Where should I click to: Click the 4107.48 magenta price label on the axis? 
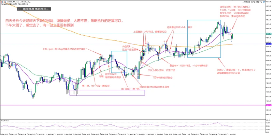(268, 105)
